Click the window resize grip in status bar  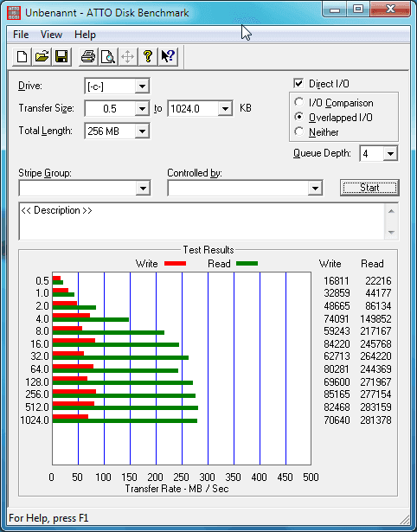point(404,519)
